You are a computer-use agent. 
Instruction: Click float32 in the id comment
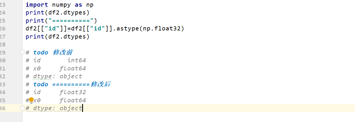click(73, 92)
